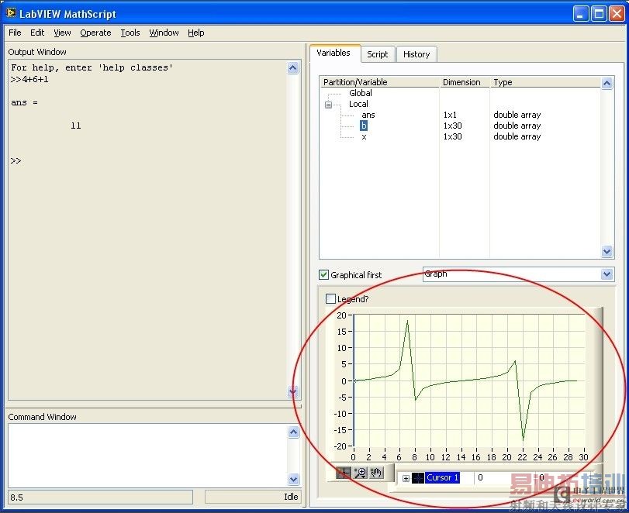Click the Type column header
Screen dimensions: 629x513
[x=545, y=82]
